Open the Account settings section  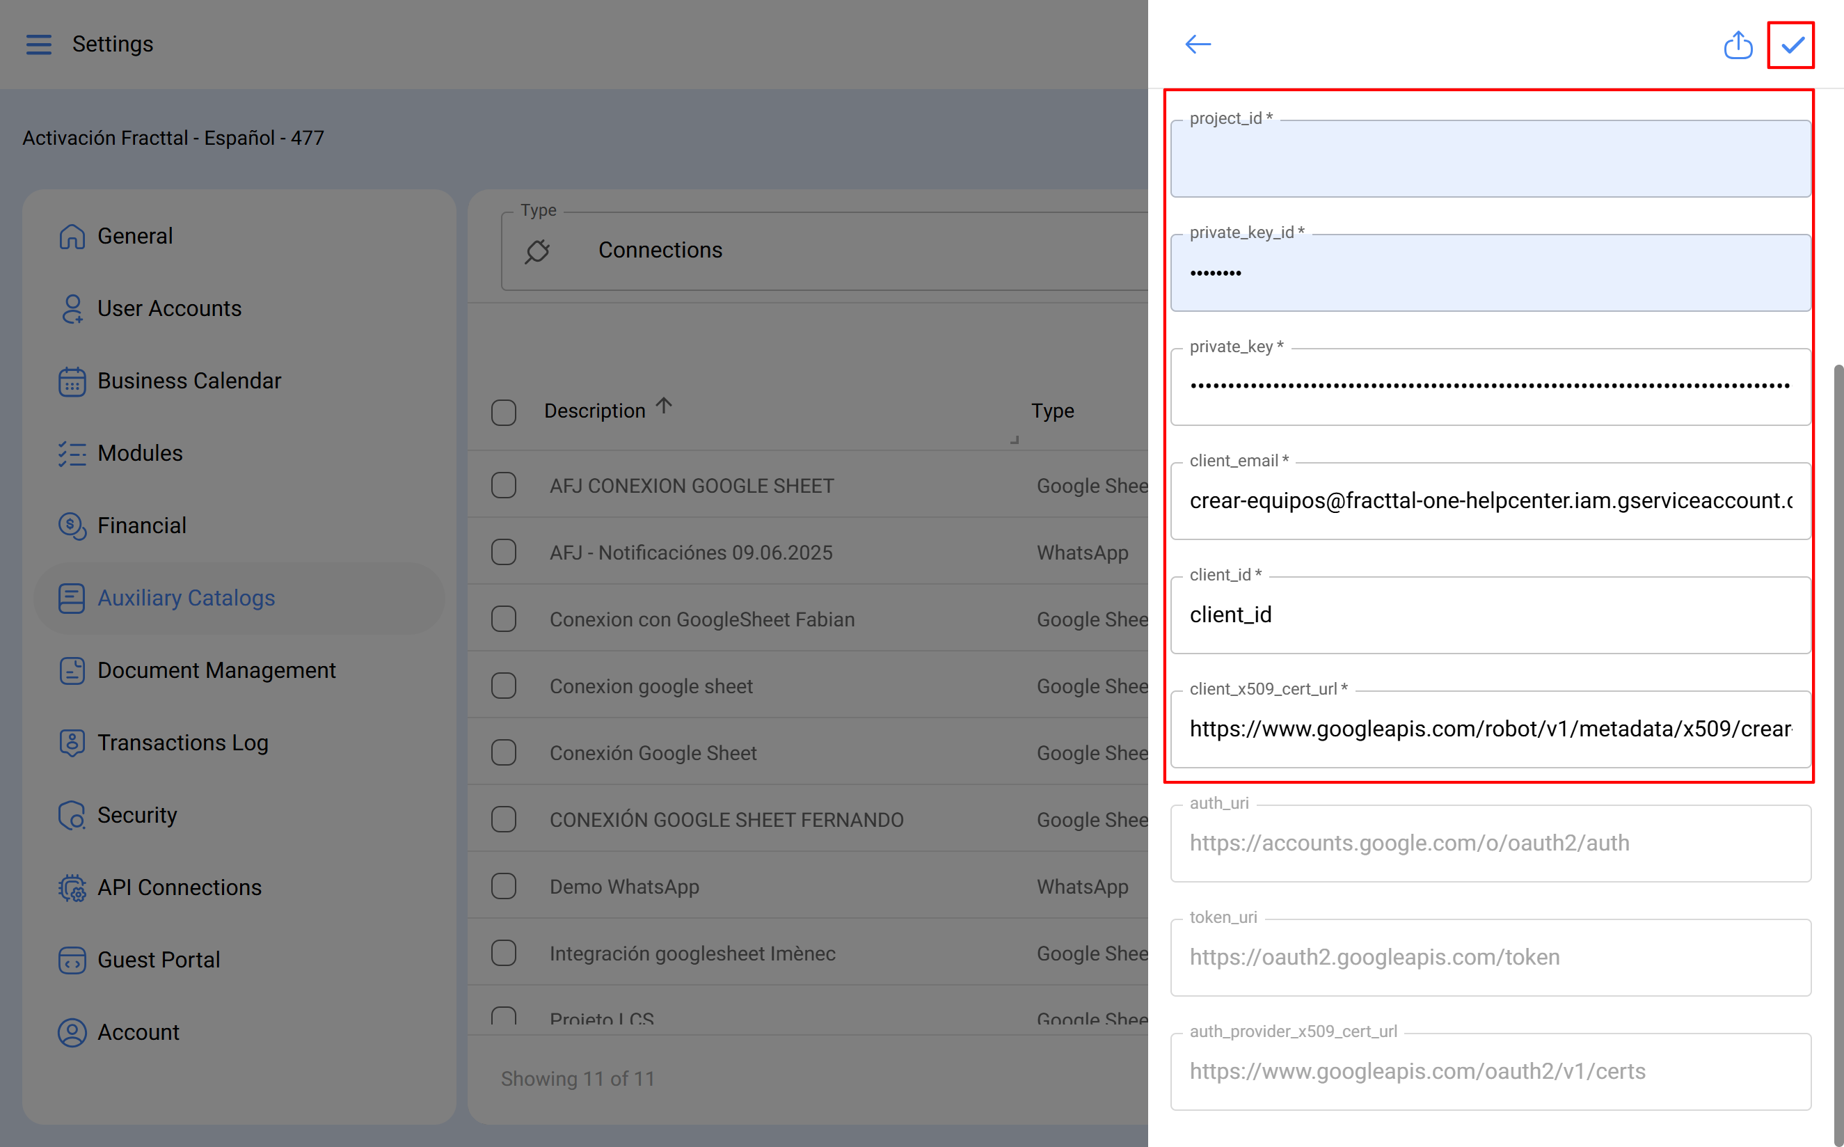click(137, 1031)
